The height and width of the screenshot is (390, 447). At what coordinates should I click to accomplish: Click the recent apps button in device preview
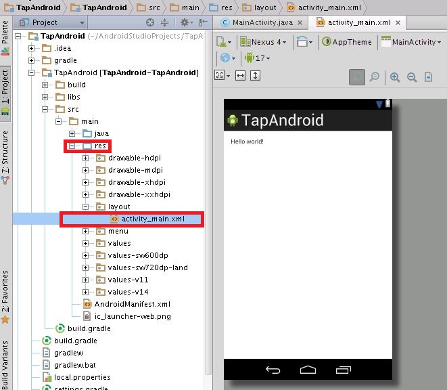point(344,370)
